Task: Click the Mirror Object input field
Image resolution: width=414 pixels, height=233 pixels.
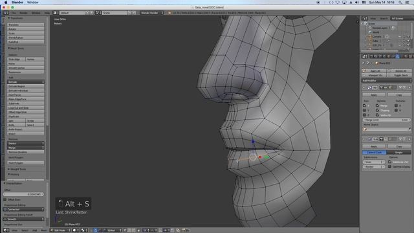Action: [x=387, y=129]
